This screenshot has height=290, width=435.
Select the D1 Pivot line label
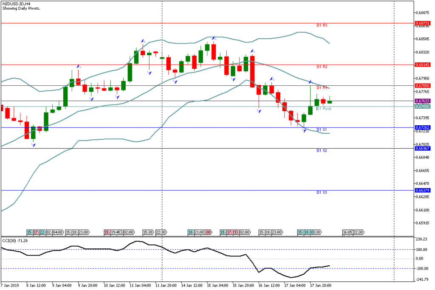(x=324, y=109)
